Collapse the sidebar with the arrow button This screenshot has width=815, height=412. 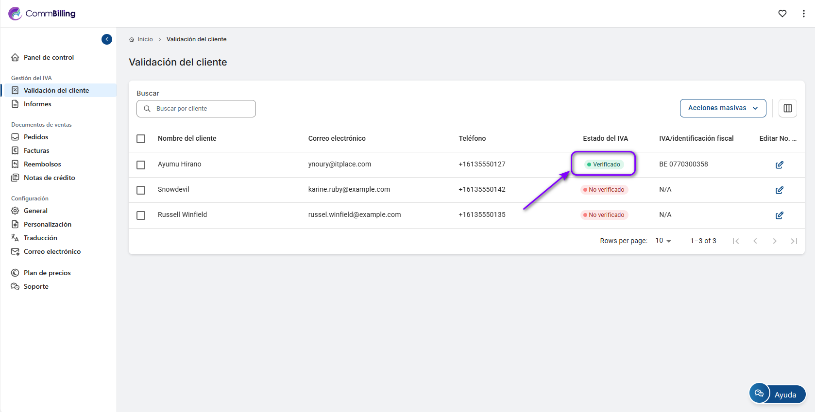tap(107, 39)
